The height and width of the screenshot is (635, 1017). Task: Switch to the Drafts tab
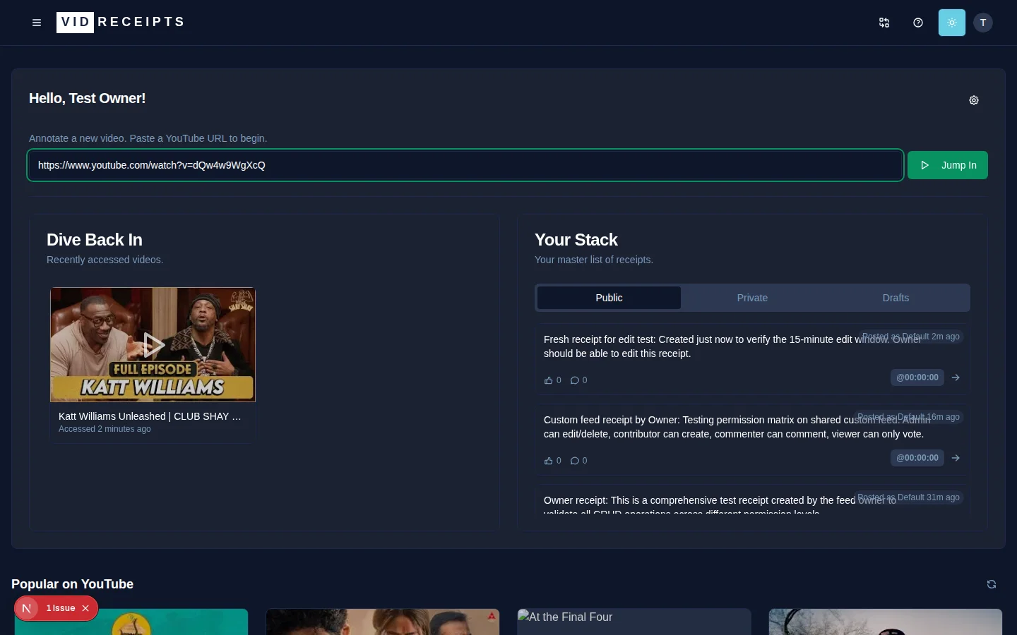click(x=896, y=298)
